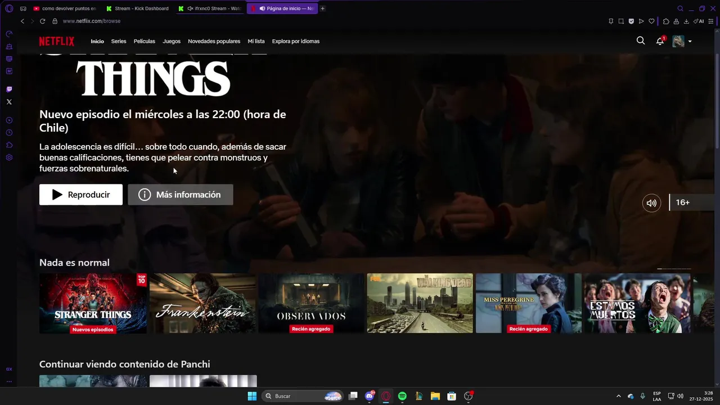Viewport: 720px width, 405px height.
Task: Open Mi lista
Action: tap(256, 41)
